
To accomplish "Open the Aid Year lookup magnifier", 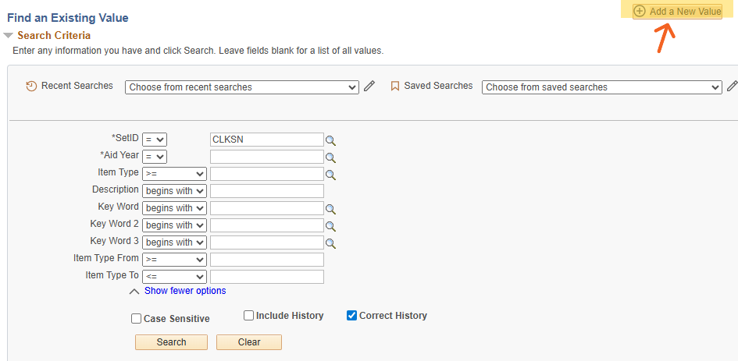I will 330,157.
